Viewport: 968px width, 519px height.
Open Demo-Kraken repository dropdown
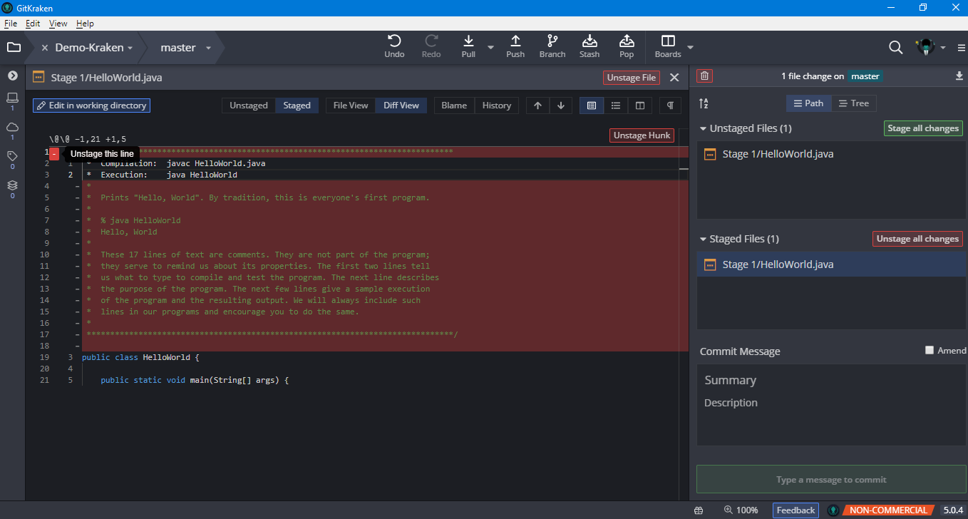(x=130, y=48)
